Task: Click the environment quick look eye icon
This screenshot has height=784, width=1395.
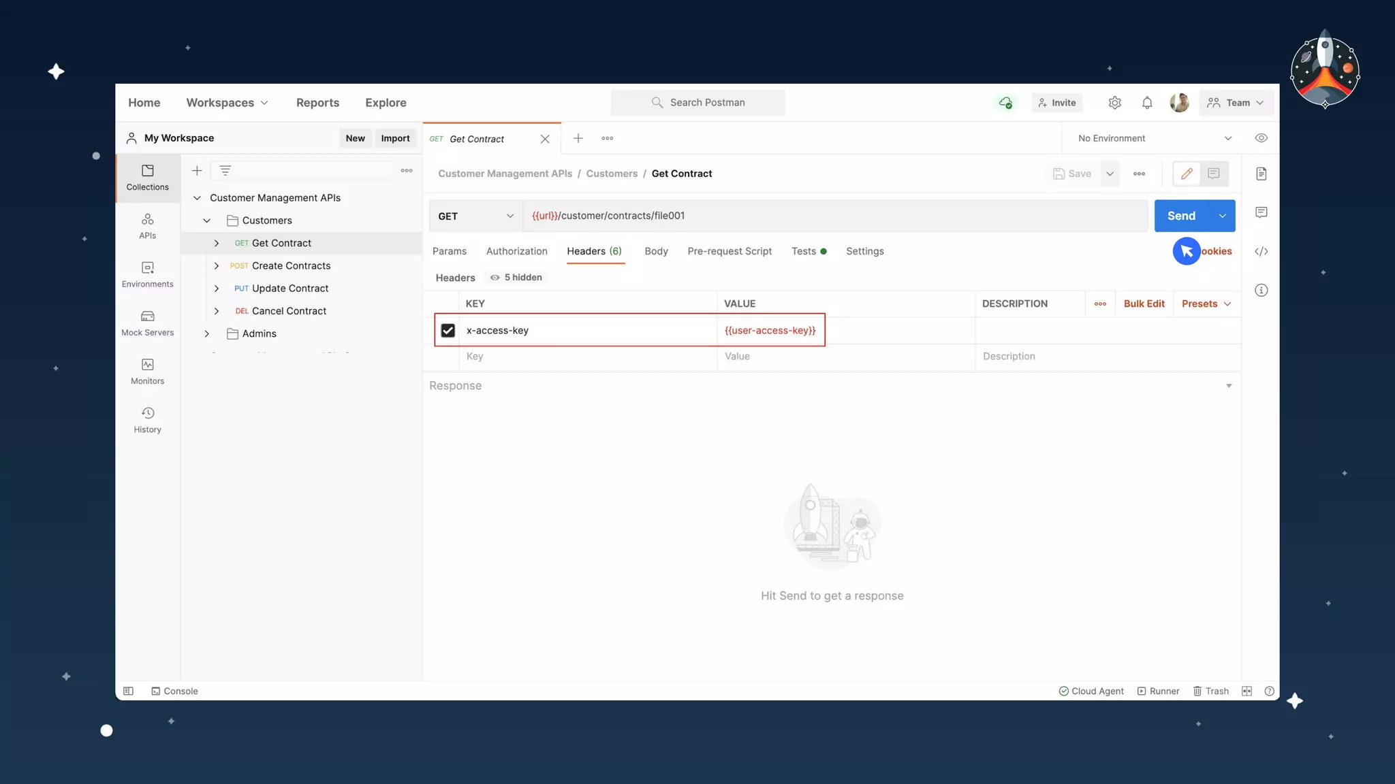Action: tap(1261, 138)
